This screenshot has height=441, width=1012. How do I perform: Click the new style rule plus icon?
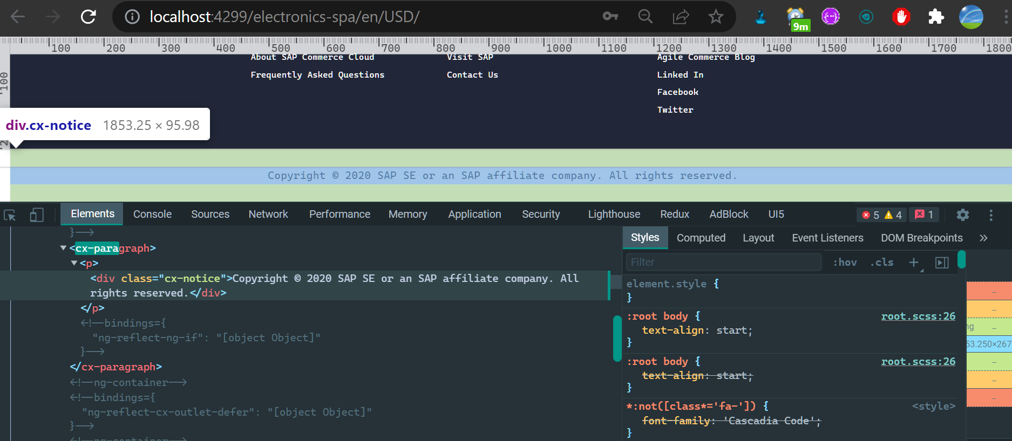click(913, 262)
